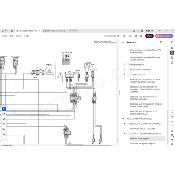
Task: Click the upload to cloud icon
Action: pyautogui.click(x=135, y=36)
